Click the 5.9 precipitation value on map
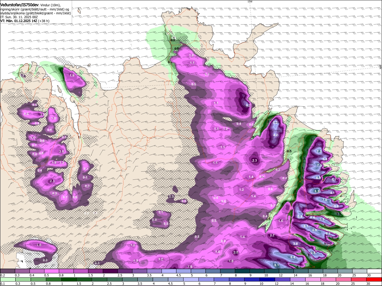The image size is (382, 286). coord(300,216)
